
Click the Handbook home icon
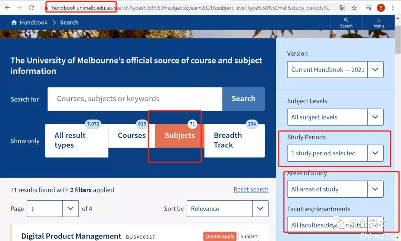(x=14, y=23)
